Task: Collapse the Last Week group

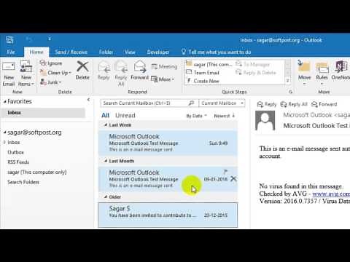Action: 106,125
